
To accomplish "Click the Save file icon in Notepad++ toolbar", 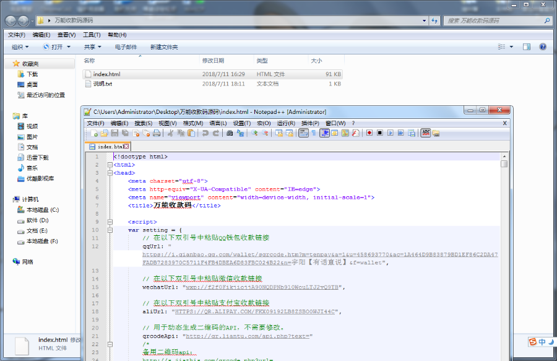I will coord(115,133).
